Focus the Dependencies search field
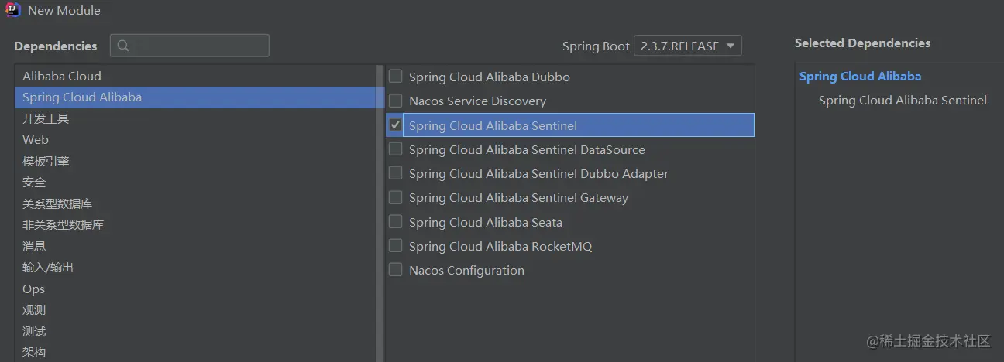This screenshot has width=1004, height=362. 198,46
